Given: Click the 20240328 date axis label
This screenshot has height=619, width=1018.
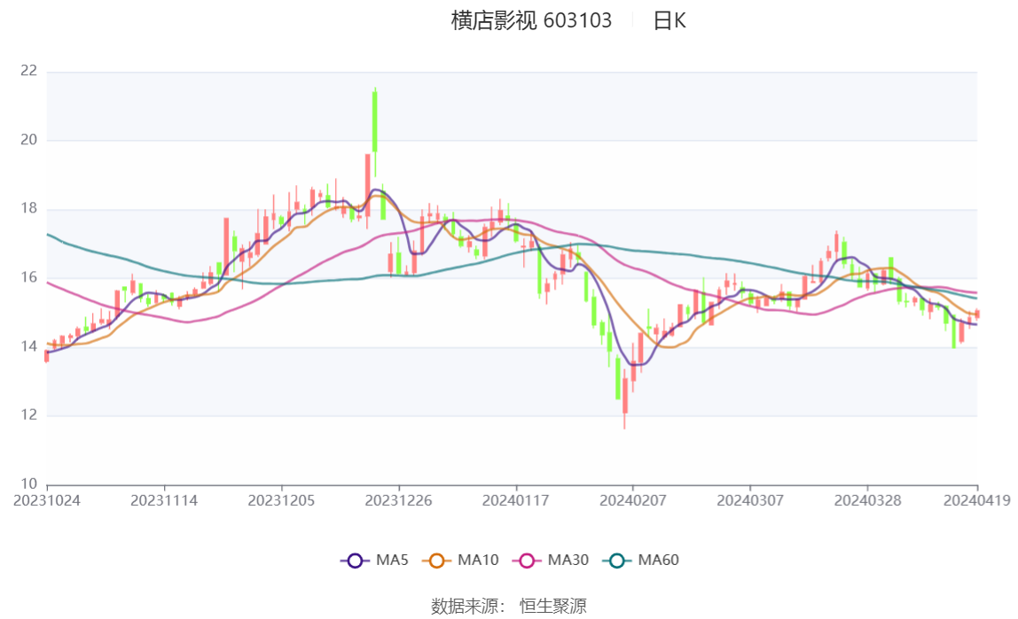Looking at the screenshot, I should click(x=867, y=500).
